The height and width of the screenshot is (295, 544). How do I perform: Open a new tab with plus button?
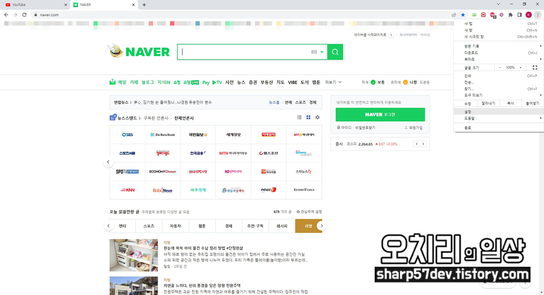click(x=144, y=5)
